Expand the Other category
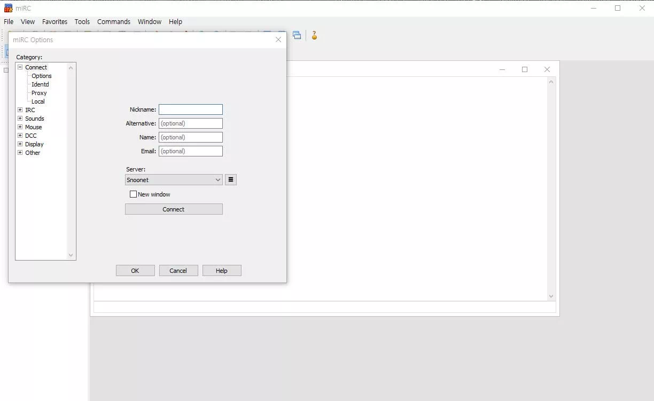Screen dimensions: 654x401 point(20,153)
